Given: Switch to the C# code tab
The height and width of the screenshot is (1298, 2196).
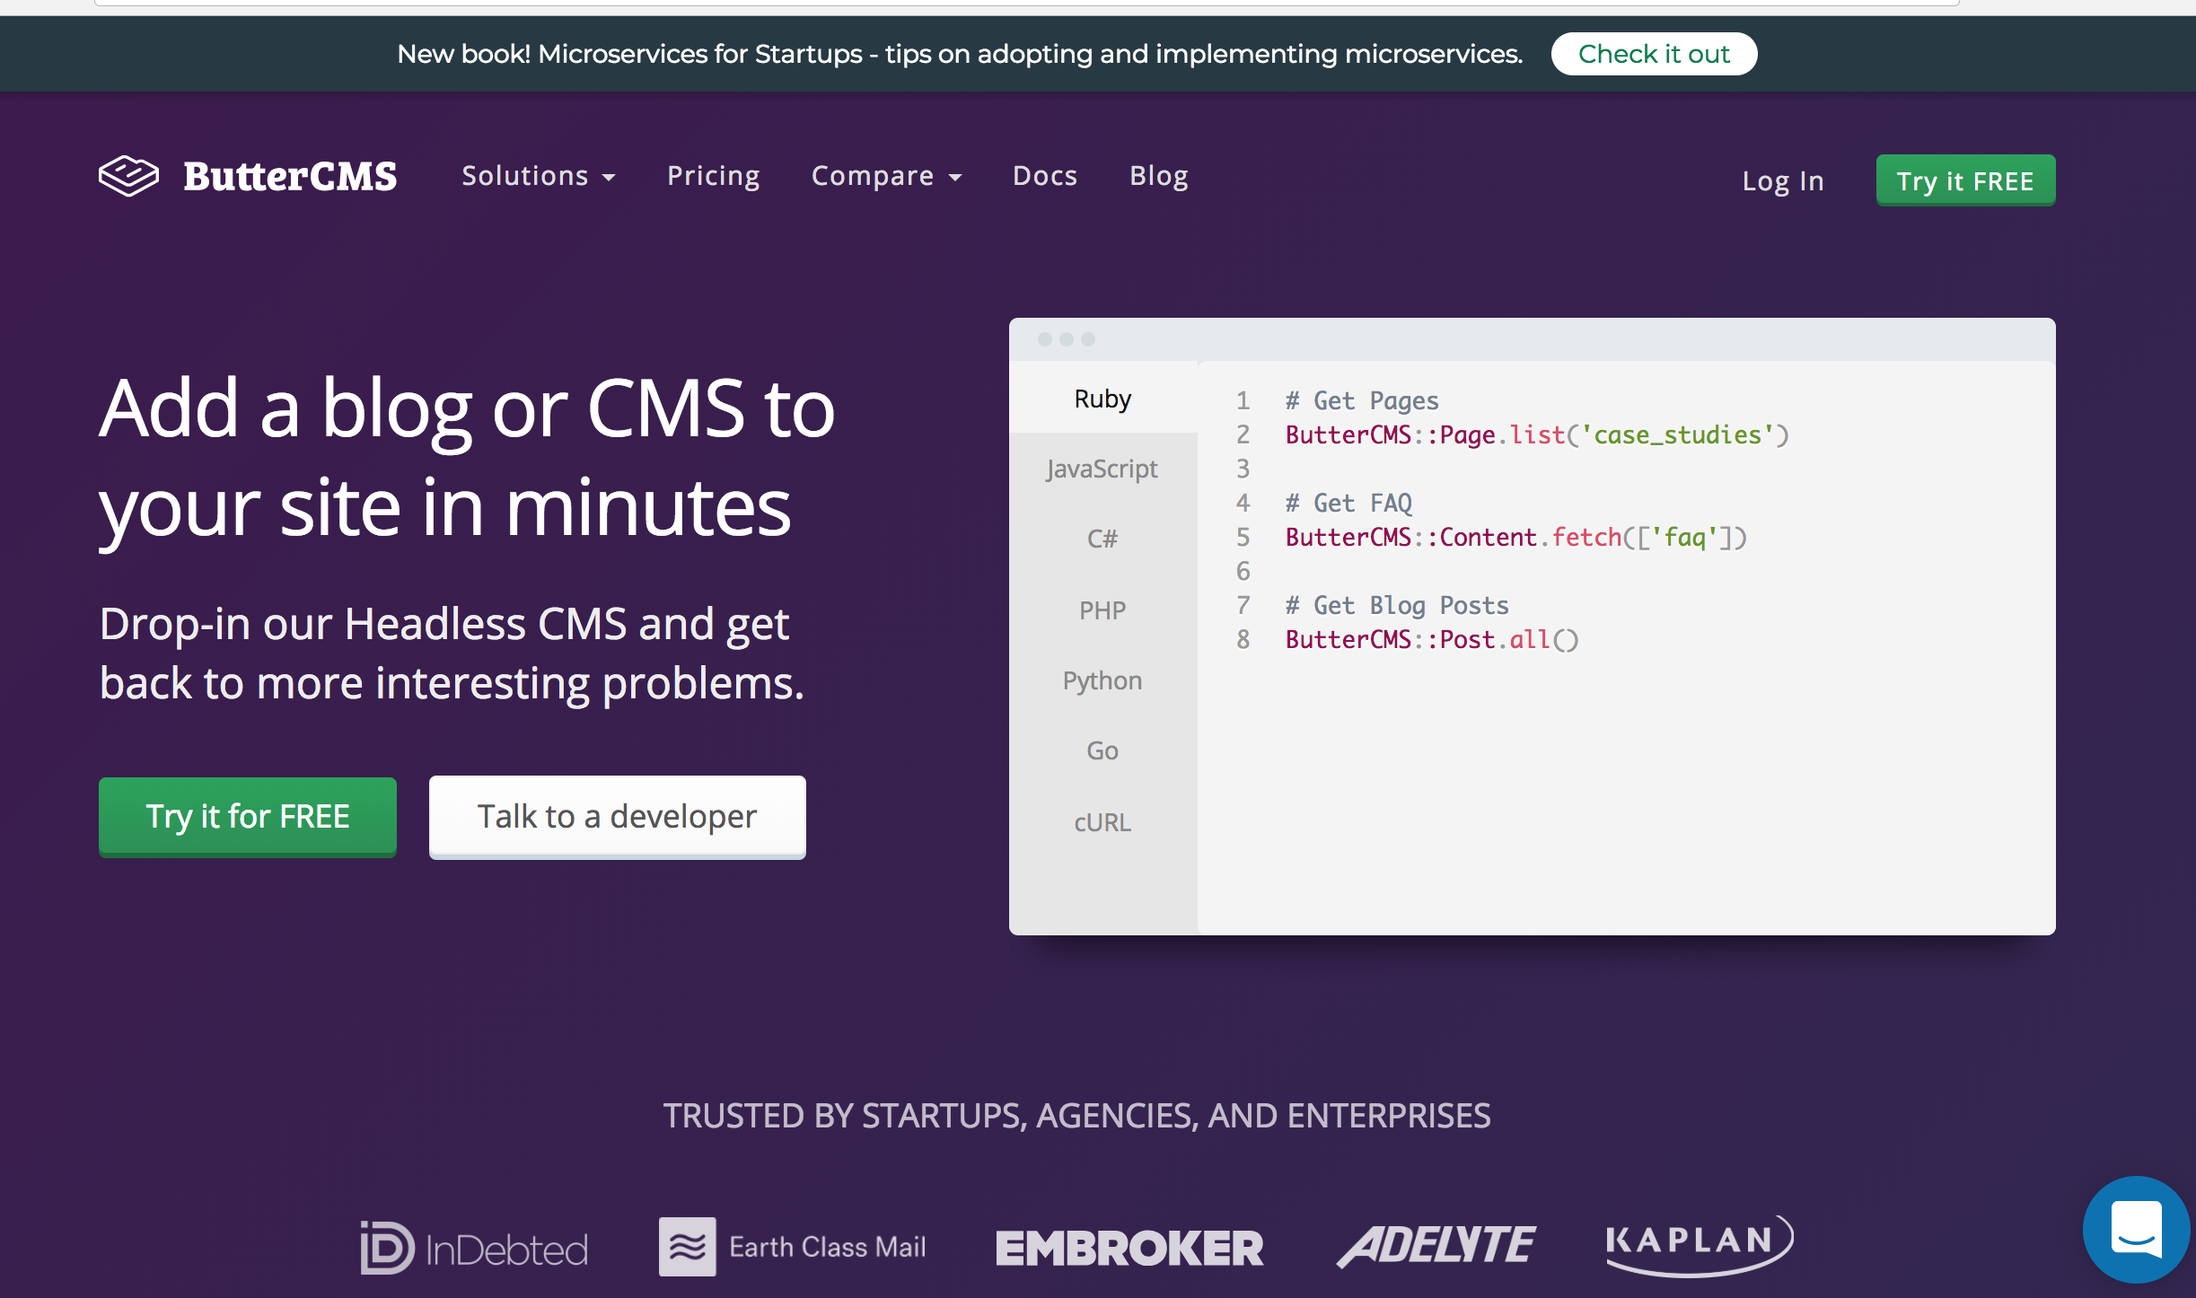Looking at the screenshot, I should [x=1103, y=539].
